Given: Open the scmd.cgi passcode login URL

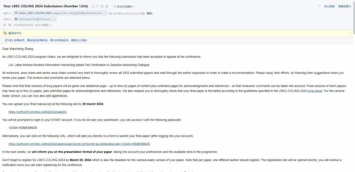Looking at the screenshot, I should coord(79,144).
